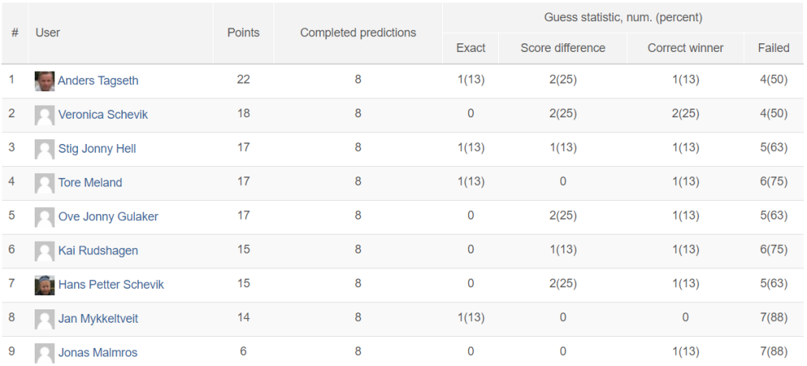The height and width of the screenshot is (366, 807).
Task: Select Tore Meland's avatar icon
Action: point(45,183)
